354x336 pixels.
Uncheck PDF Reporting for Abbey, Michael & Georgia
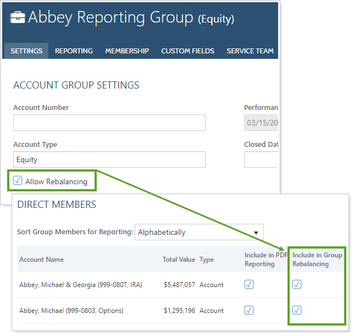tap(249, 284)
